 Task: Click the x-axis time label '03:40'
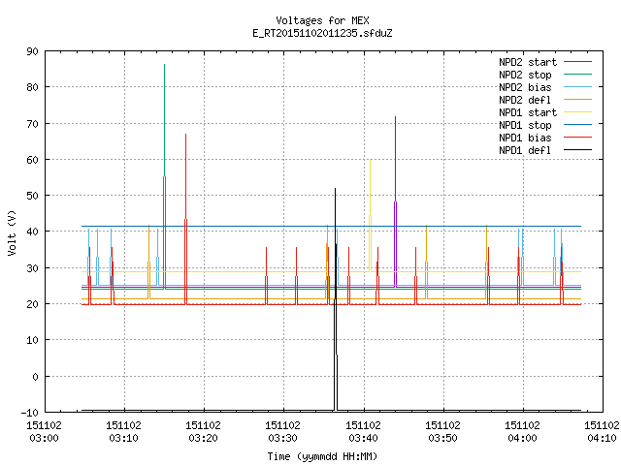(363, 438)
